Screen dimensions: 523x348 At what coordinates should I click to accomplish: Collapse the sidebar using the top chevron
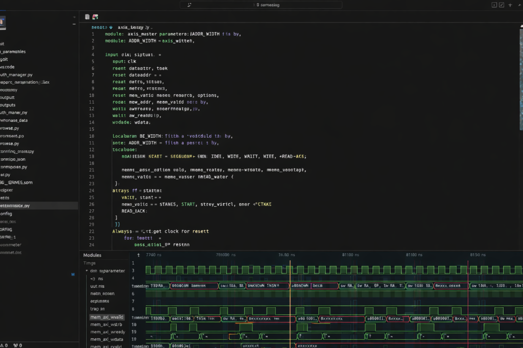(x=75, y=16)
